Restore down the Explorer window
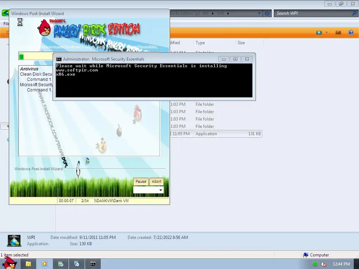Viewport: 359px width, 269px height. click(341, 4)
